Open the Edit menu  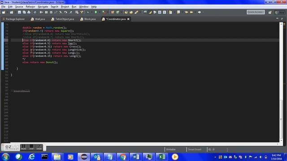(x=10, y=7)
